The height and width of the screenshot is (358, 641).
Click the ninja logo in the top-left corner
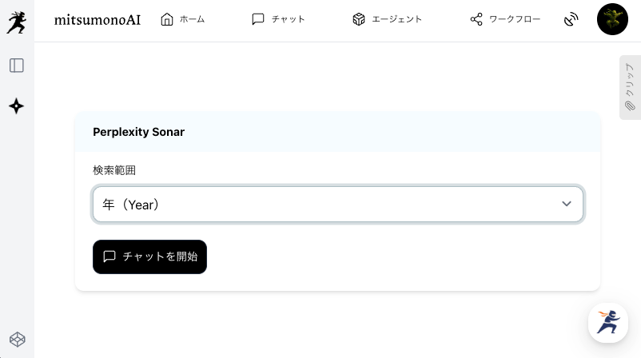(x=16, y=22)
